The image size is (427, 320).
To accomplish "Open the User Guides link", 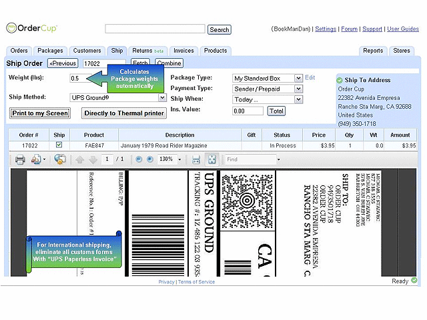I will [x=403, y=29].
